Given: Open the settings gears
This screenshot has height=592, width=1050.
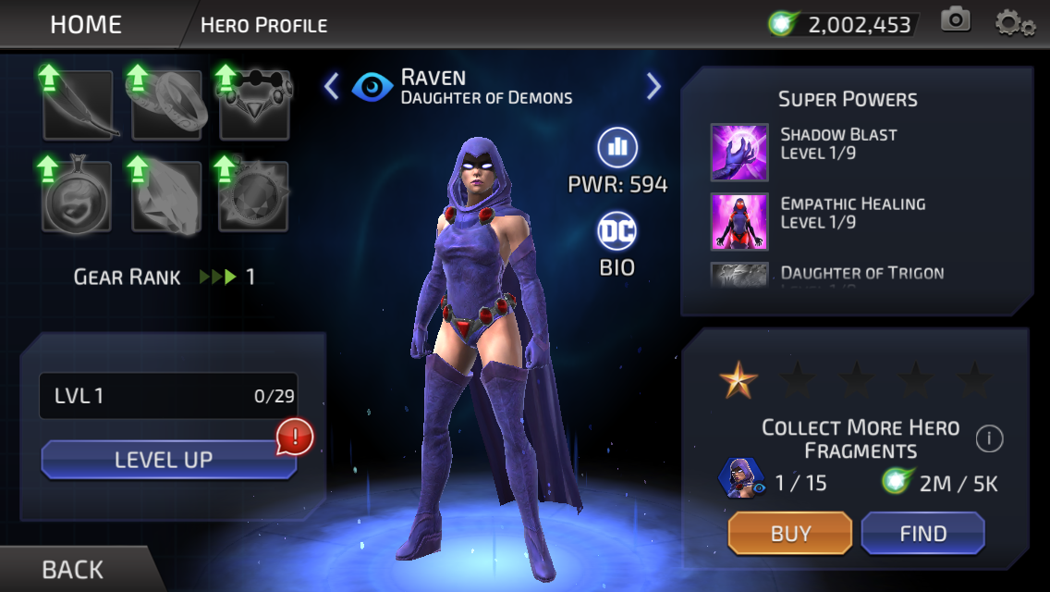Looking at the screenshot, I should [x=1015, y=23].
